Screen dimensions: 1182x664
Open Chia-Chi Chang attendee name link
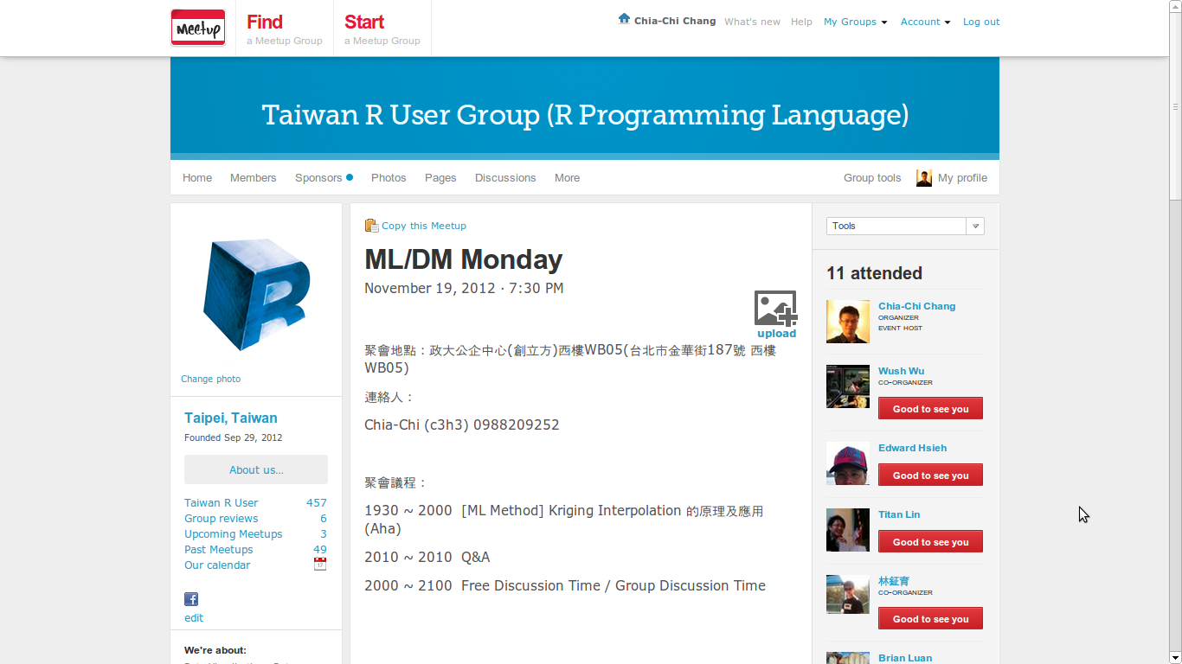coord(917,306)
